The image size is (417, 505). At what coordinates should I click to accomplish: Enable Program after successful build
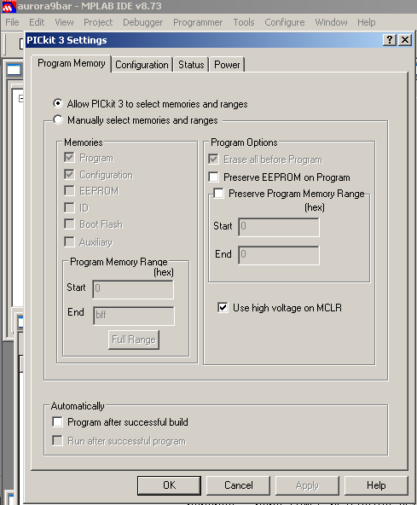[x=57, y=421]
